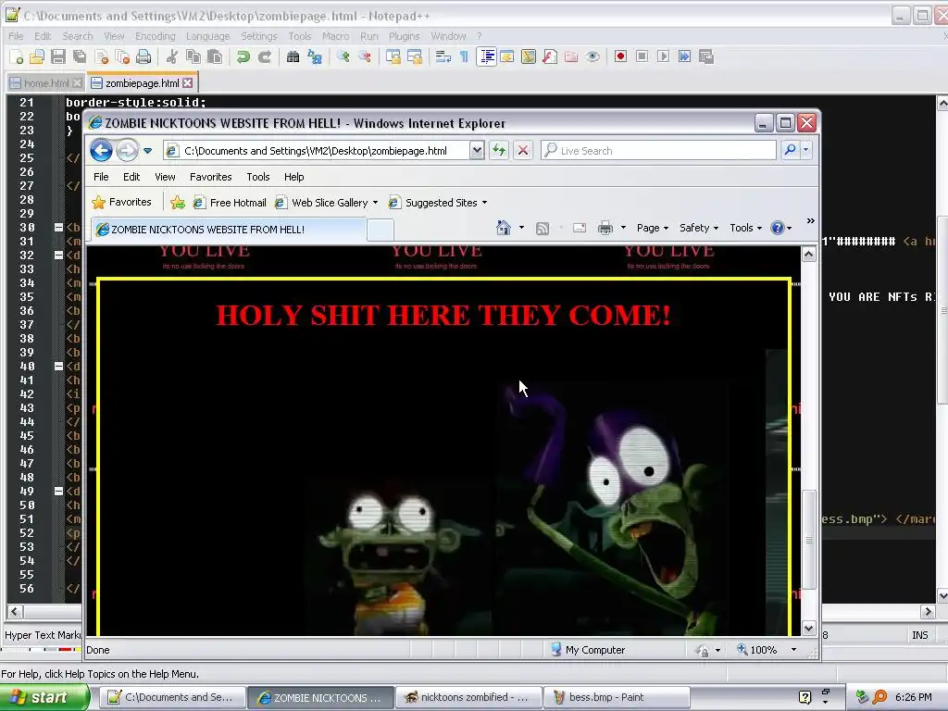This screenshot has height=711, width=948.
Task: Click Notepad++ Open file icon
Action: pos(37,56)
